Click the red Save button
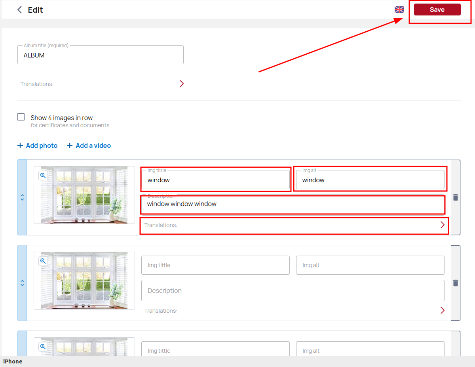475x367 pixels. pos(437,10)
